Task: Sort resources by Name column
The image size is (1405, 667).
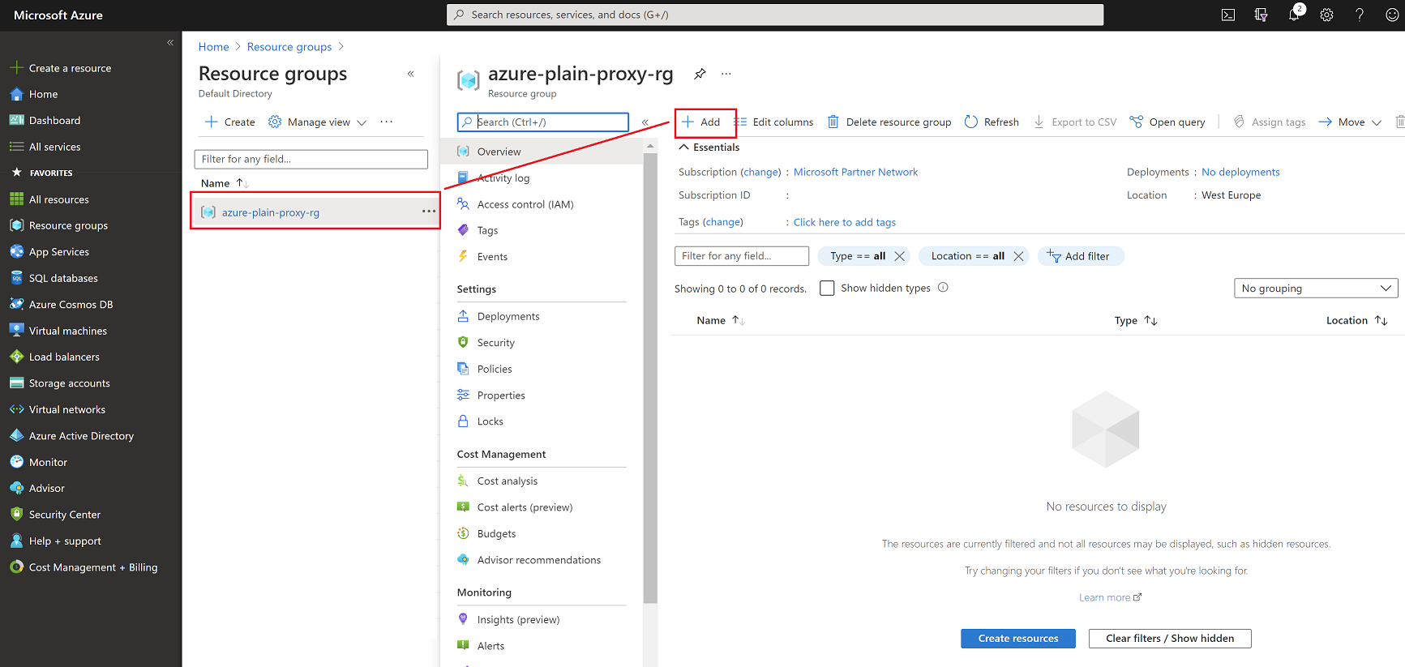Action: pos(720,320)
